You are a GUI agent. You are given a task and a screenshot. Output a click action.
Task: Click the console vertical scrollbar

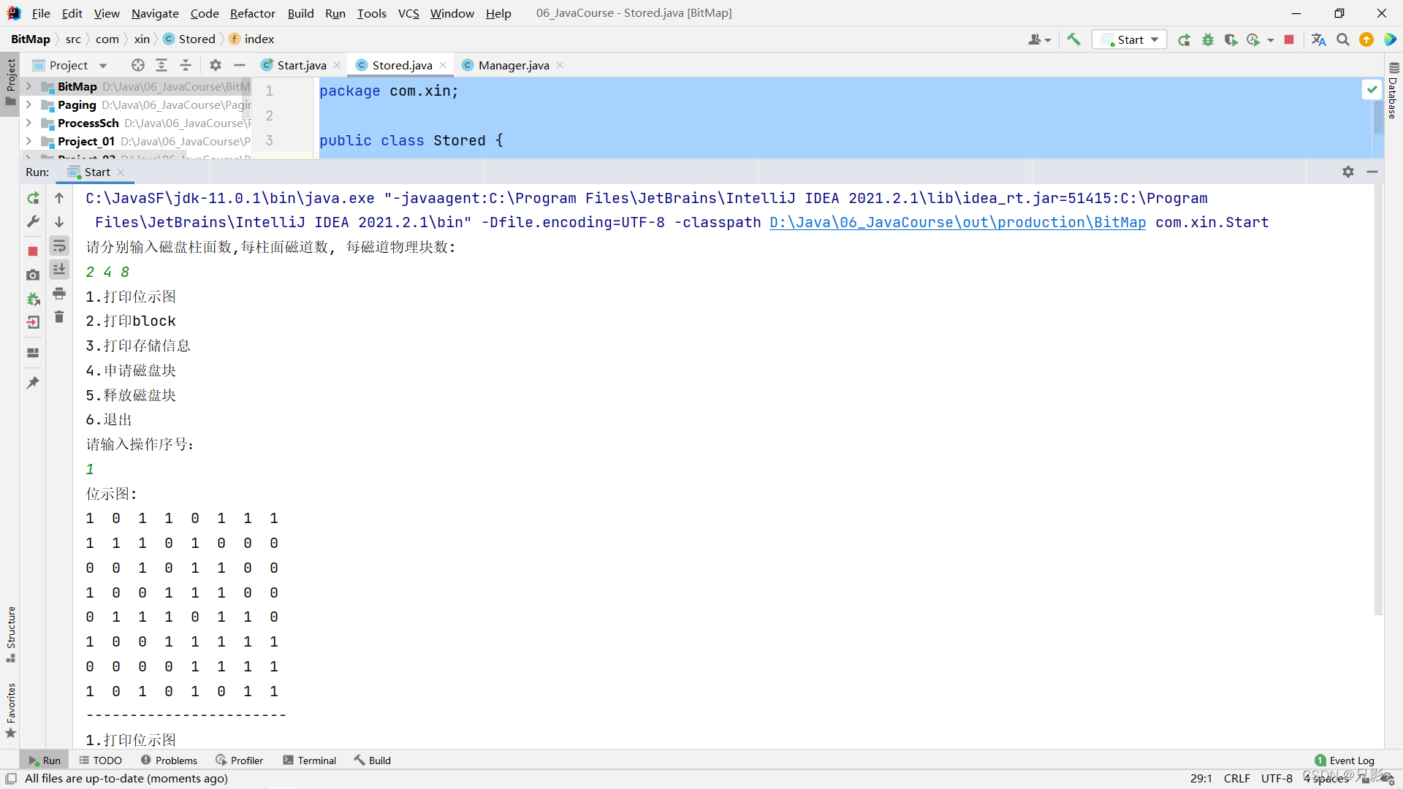[1378, 400]
